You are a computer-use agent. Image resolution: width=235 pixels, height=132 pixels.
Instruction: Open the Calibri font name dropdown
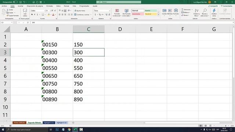point(45,11)
